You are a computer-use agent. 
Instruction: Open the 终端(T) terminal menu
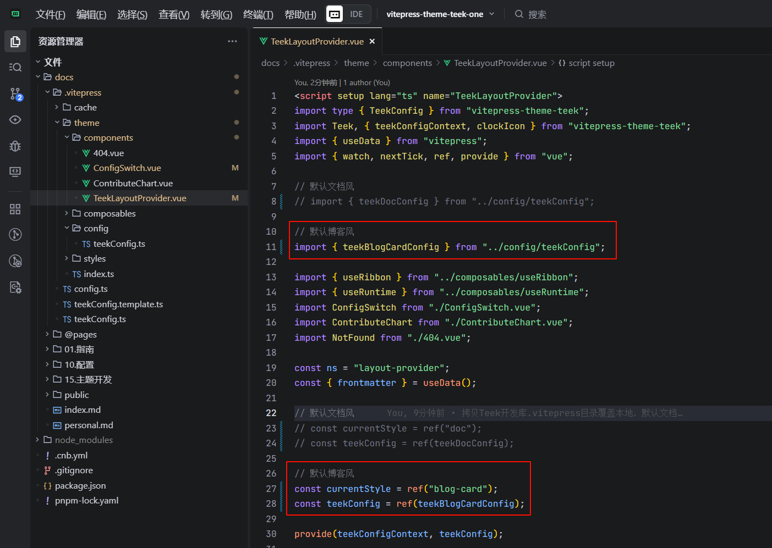pos(258,15)
